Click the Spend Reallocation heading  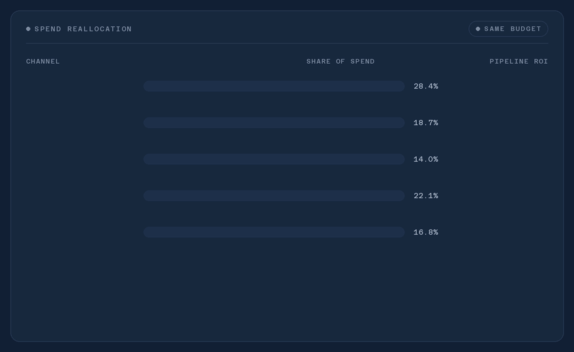(83, 29)
